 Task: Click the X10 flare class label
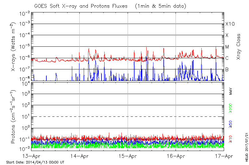(x=230, y=24)
